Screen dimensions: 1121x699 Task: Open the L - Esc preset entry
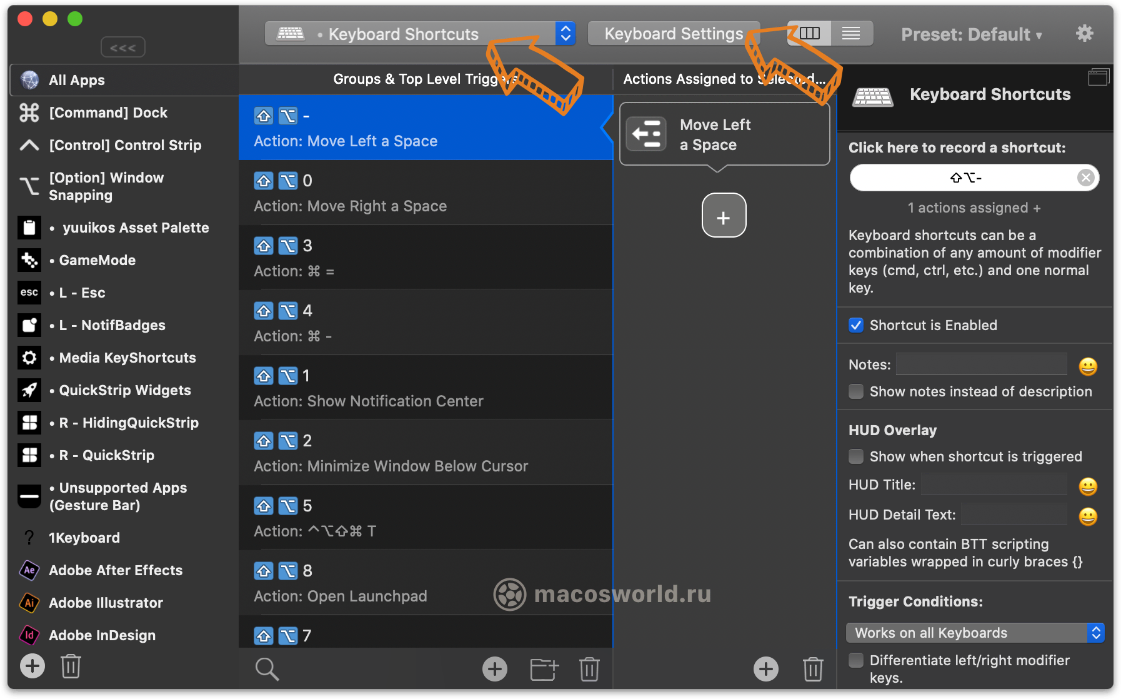click(x=124, y=293)
